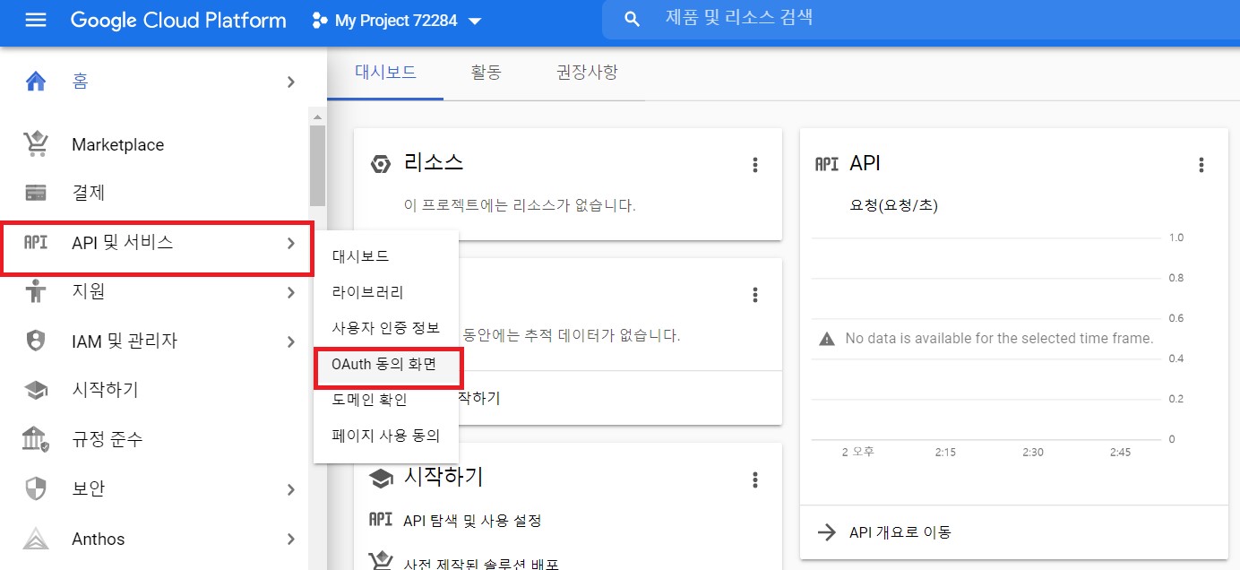1240x570 pixels.
Task: Click the API 개요로 이동 link
Action: point(900,532)
